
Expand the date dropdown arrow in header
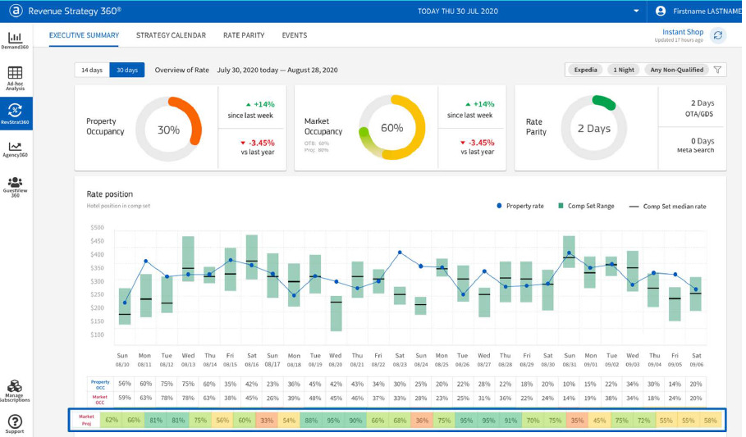636,11
